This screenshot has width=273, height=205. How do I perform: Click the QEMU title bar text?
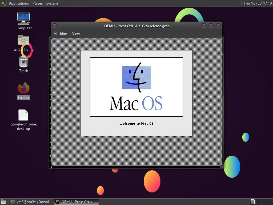tap(137, 26)
